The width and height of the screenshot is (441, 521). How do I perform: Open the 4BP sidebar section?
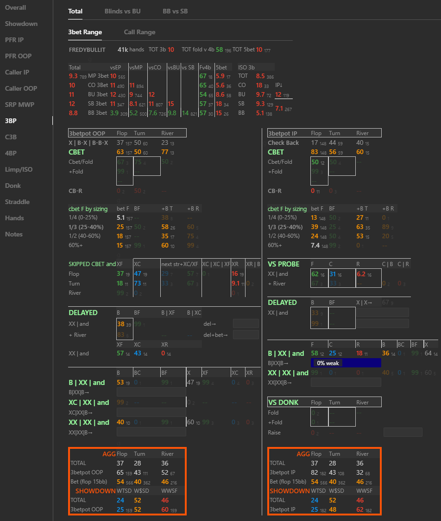click(11, 153)
